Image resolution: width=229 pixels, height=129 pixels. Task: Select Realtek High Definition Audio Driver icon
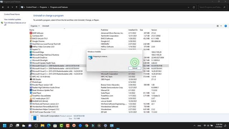click(31, 87)
